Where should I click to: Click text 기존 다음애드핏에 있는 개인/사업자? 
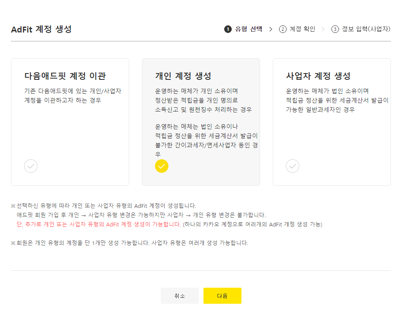(73, 91)
